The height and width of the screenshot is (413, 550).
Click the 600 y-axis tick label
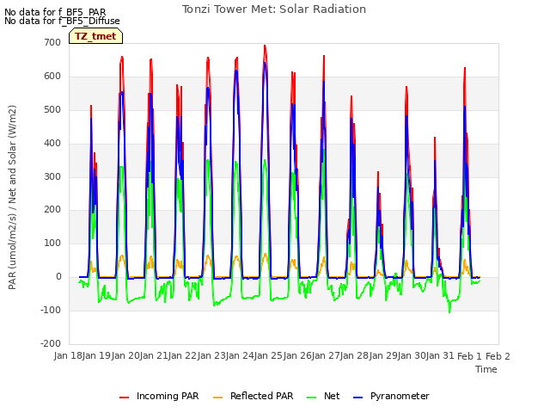coord(52,77)
